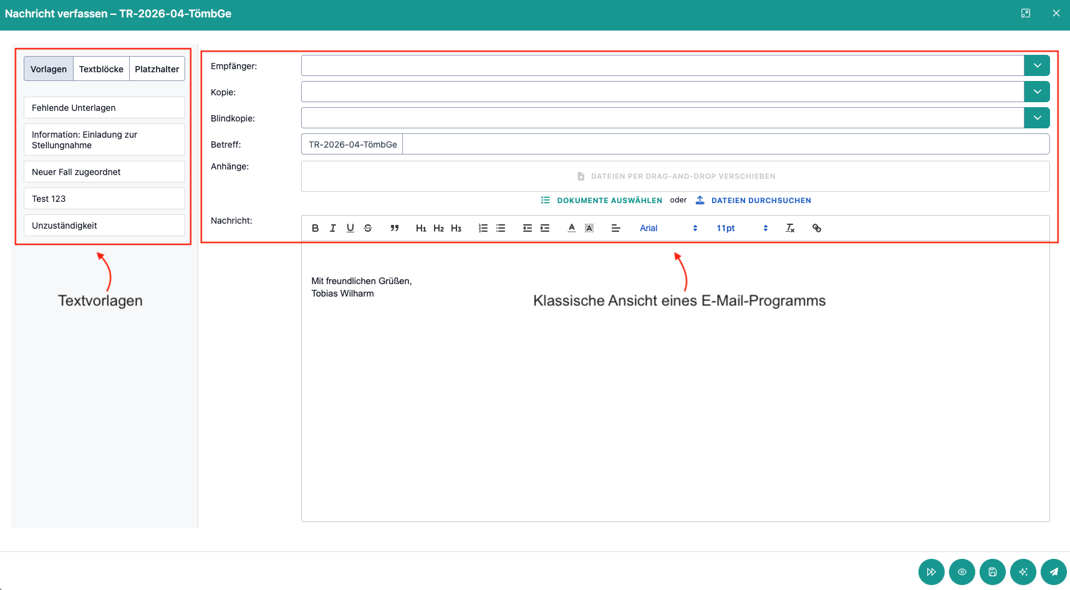This screenshot has width=1070, height=590.
Task: Insert a blockquote
Action: coord(395,228)
